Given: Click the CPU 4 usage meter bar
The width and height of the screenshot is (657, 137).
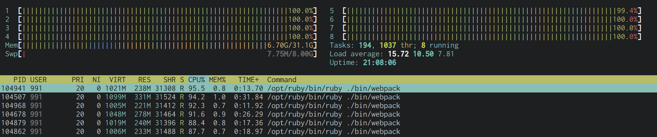Looking at the screenshot, I should [168, 37].
